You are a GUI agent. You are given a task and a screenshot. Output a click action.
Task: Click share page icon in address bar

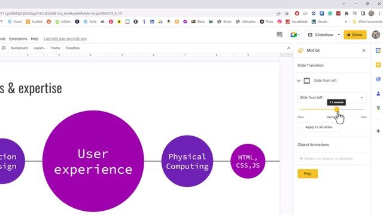click(278, 13)
